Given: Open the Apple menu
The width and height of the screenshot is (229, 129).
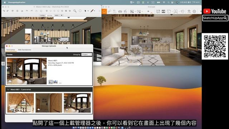Looking at the screenshot, I should pos(5,3).
